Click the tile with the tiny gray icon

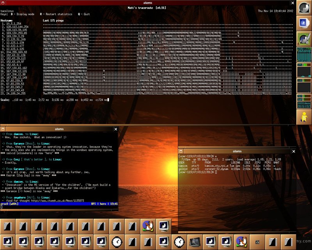(x=257, y=242)
